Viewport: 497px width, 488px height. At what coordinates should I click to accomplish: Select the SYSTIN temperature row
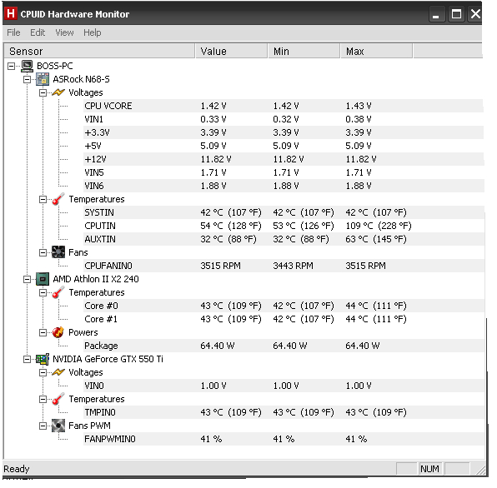coord(284,212)
